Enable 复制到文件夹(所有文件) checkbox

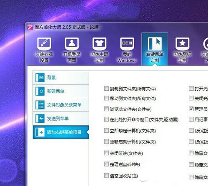click(106, 88)
